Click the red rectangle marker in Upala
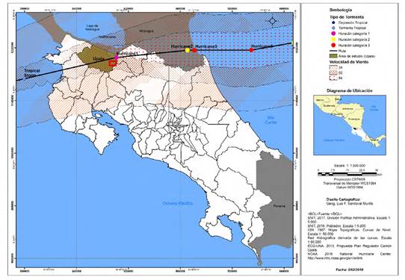This screenshot has width=405, height=280. (113, 63)
